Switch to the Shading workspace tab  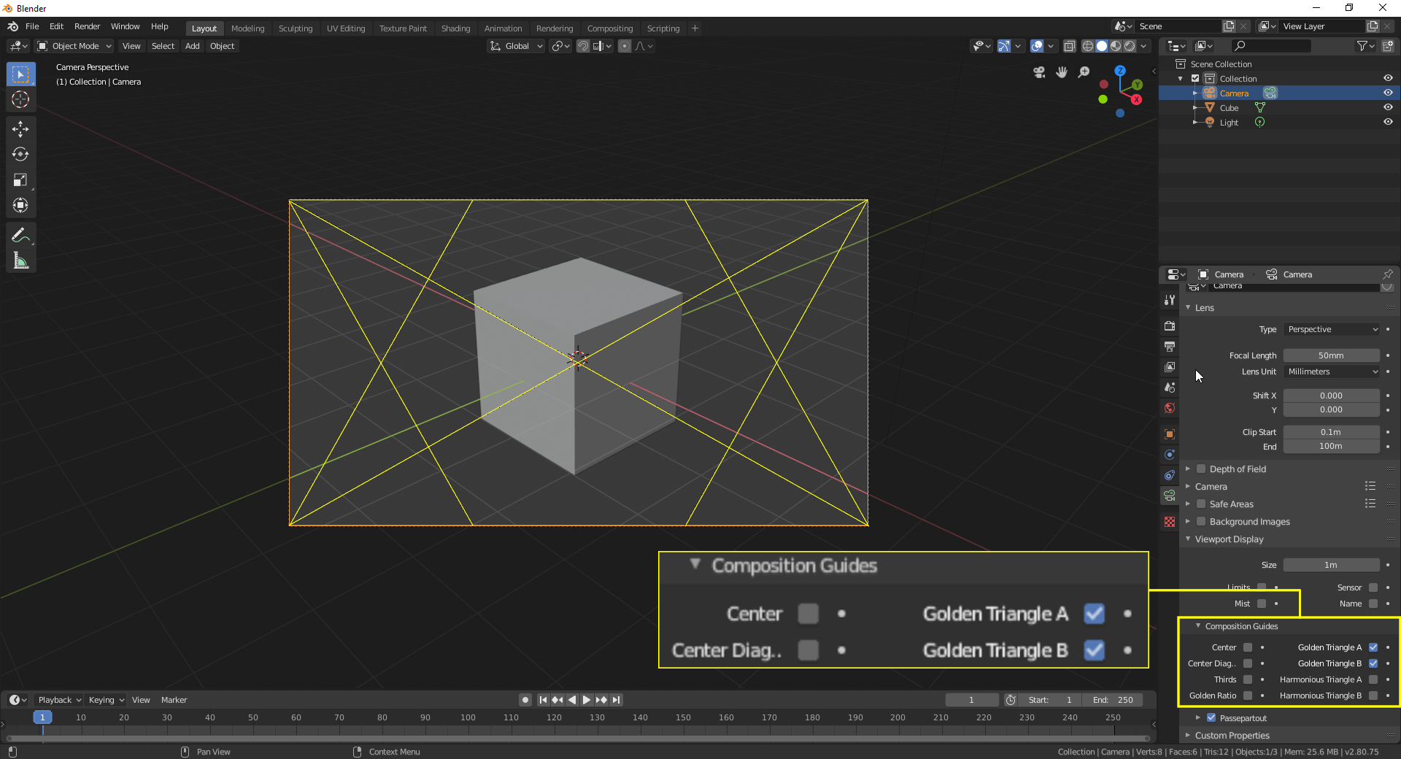pos(455,28)
